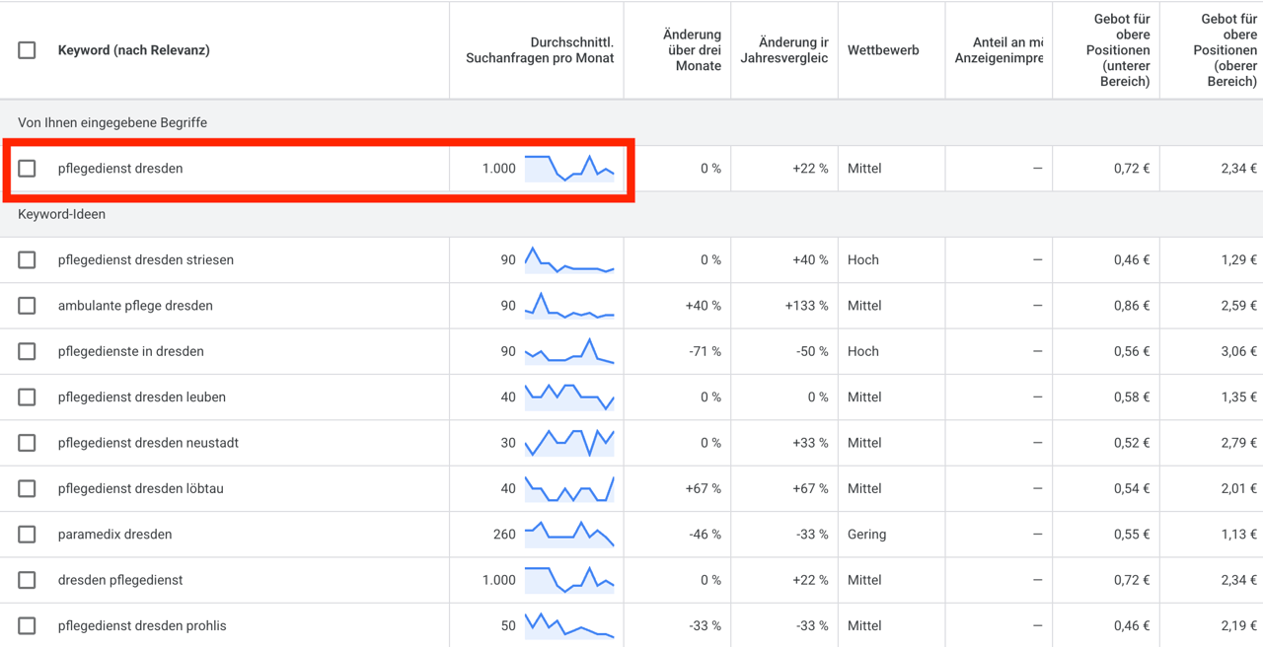Sort by 'Gebot für obere Positionen (unterer Bereich)'

click(1118, 50)
